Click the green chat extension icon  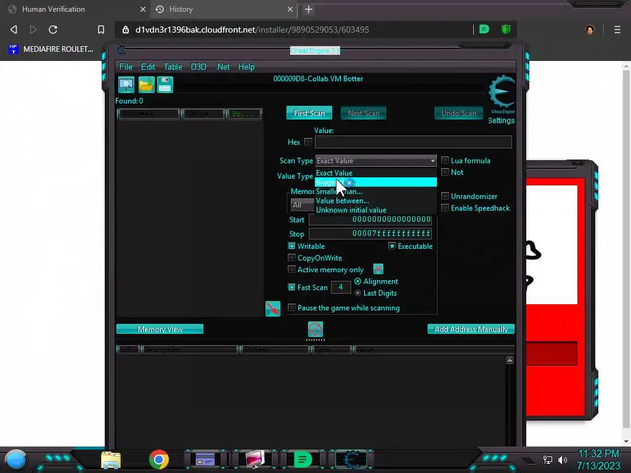(484, 29)
